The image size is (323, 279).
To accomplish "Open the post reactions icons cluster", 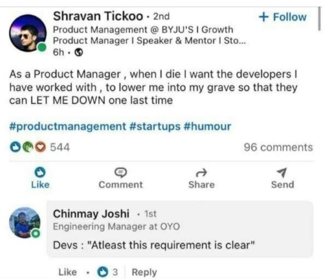I will click(x=27, y=147).
